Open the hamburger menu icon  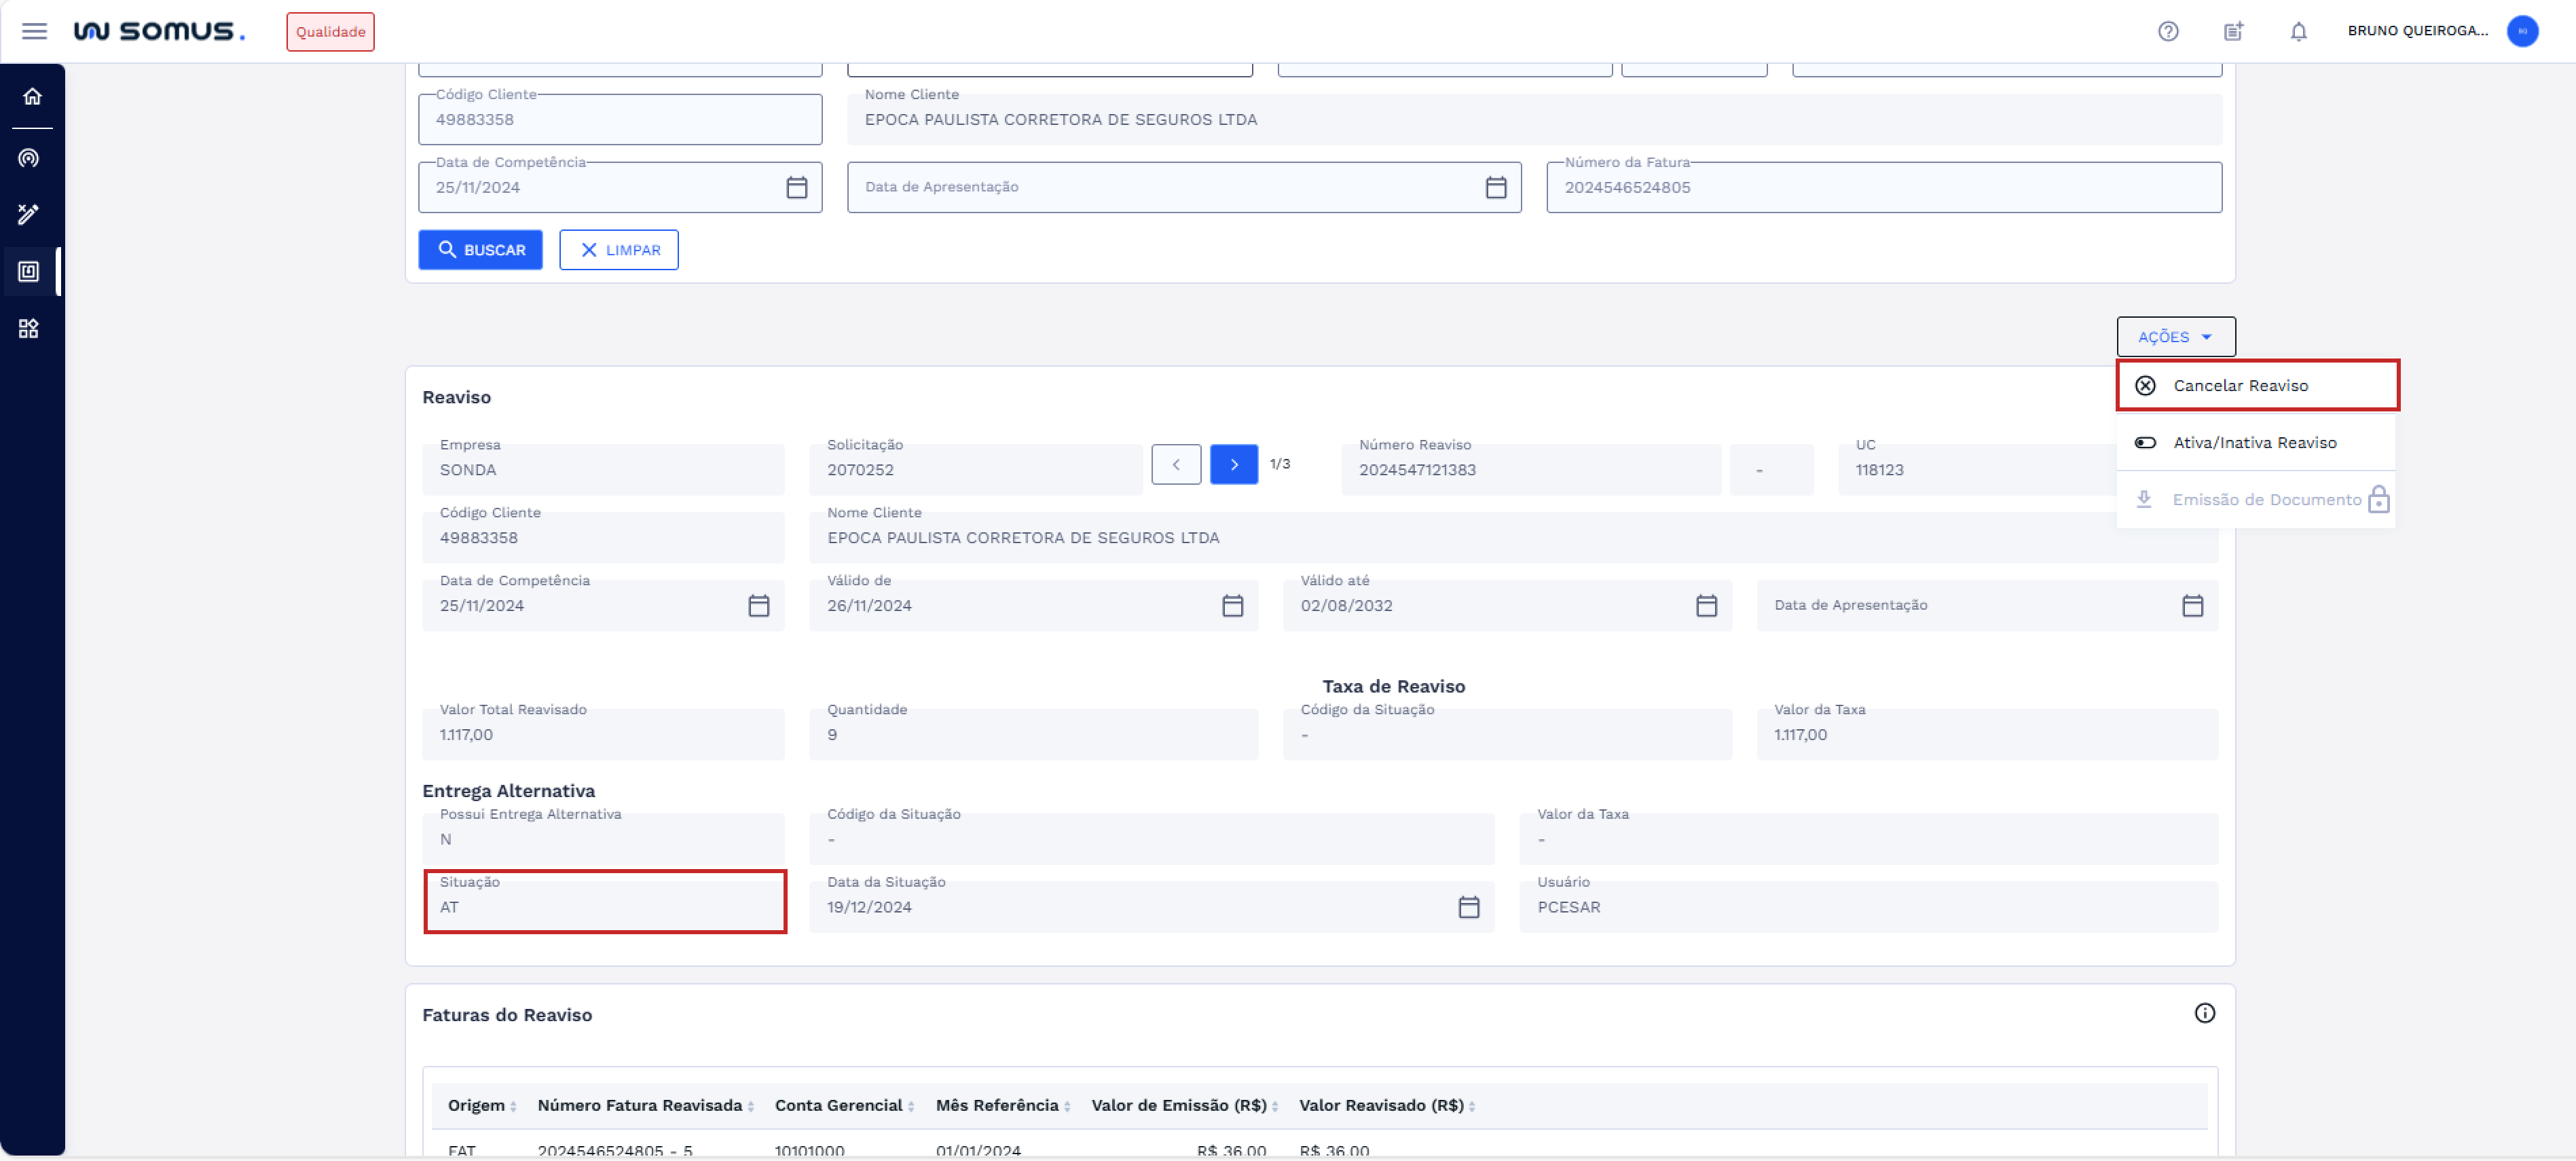tap(35, 31)
